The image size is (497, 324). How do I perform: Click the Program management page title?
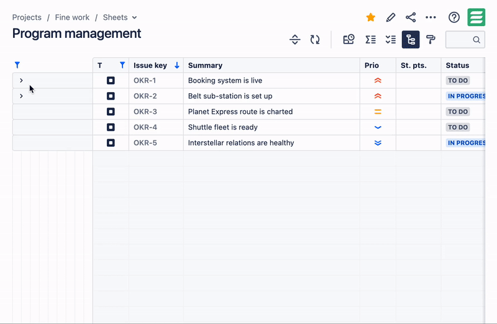[x=76, y=34]
